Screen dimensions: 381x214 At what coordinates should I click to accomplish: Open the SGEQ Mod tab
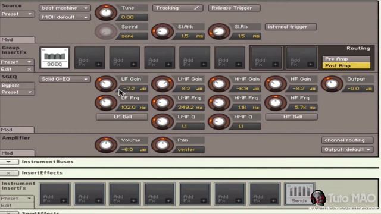[x=17, y=130]
